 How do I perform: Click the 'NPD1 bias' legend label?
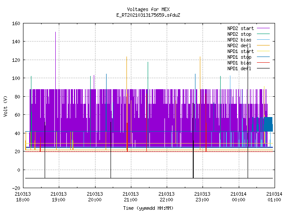pos(239,63)
